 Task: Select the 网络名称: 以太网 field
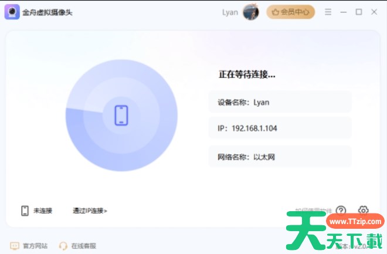click(x=280, y=157)
